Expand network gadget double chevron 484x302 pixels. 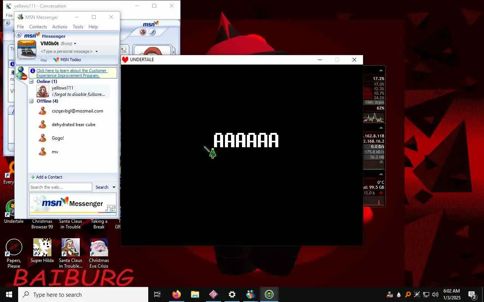[x=381, y=162]
